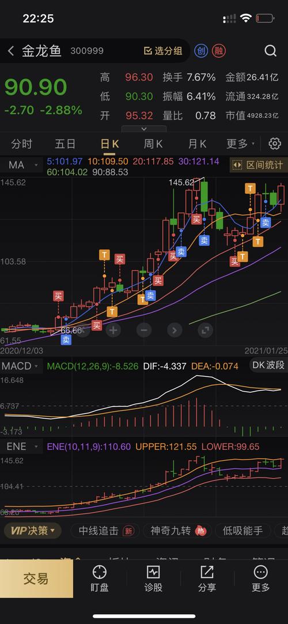
Task: Move chart right with arrow icon
Action: [x=175, y=330]
